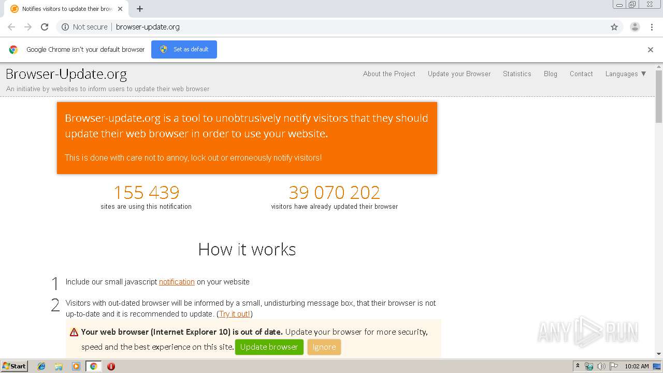
Task: Switch to Chrome in the taskbar
Action: tap(93, 366)
